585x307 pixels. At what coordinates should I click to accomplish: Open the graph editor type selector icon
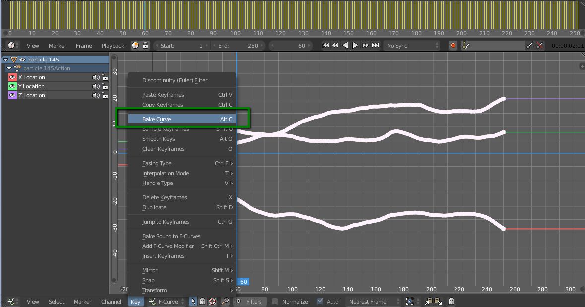(x=12, y=302)
